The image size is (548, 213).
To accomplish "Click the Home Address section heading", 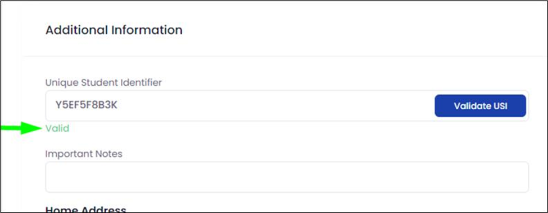I will click(86, 209).
